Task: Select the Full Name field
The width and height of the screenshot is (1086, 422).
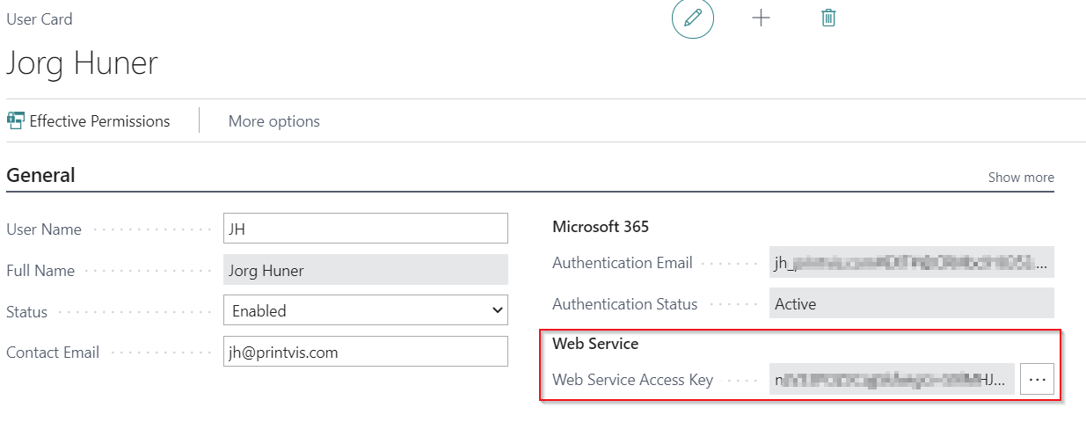Action: click(x=365, y=270)
